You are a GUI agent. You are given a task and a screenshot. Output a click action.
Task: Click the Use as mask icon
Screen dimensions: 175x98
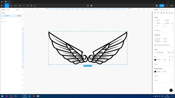click(x=92, y=5)
